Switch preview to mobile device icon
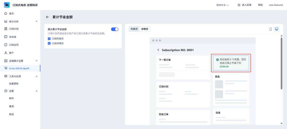This screenshot has width=287, height=129. 271,29
